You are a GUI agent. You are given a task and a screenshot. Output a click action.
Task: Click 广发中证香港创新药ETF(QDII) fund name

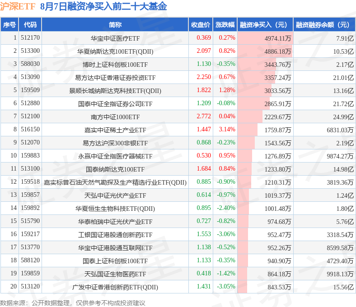(115, 287)
